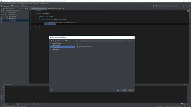Collapse the second HelloWorld project node
The image size is (191, 107).
pos(5,15)
